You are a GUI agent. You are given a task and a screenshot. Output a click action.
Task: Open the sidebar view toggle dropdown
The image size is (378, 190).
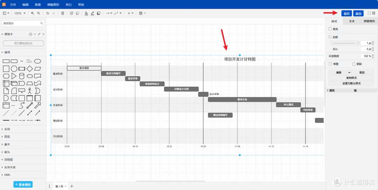(x=6, y=13)
